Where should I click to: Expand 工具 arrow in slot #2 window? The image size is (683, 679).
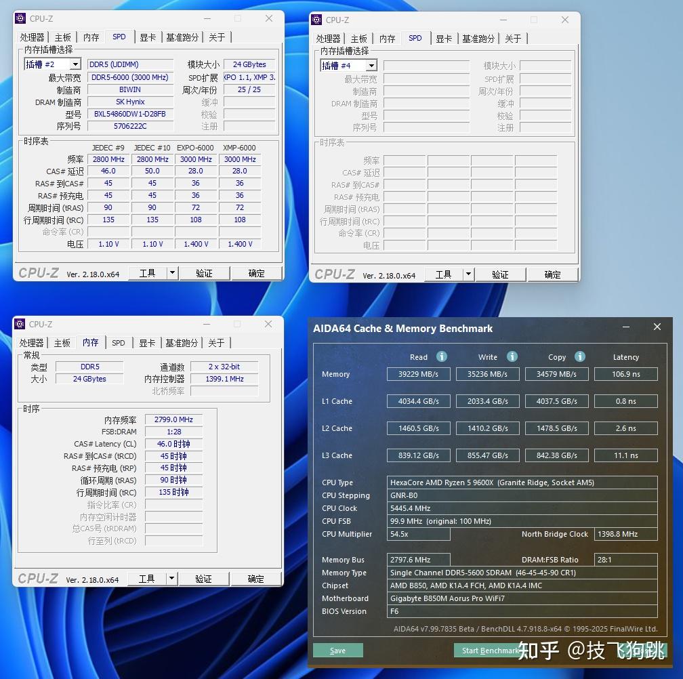pyautogui.click(x=173, y=273)
